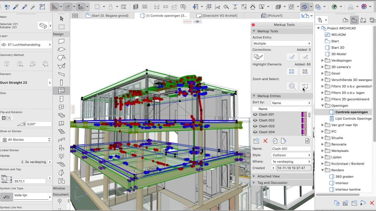Viewport: 376px width, 211px height.
Task: Click the Document section header in toolbox
Action: [x=61, y=195]
